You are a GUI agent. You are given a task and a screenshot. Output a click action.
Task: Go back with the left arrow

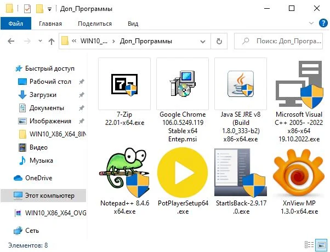coord(11,41)
